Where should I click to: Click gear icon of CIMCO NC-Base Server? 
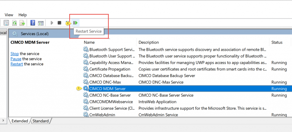coord(86,95)
